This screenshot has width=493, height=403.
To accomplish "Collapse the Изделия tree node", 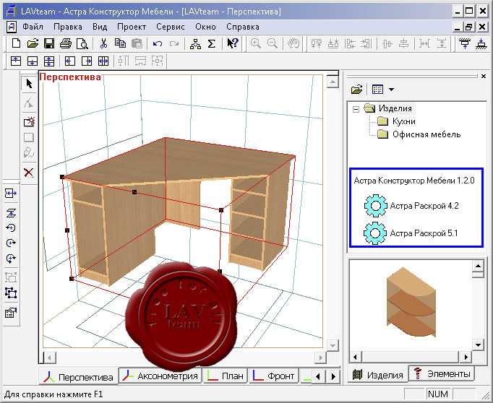I will (356, 109).
